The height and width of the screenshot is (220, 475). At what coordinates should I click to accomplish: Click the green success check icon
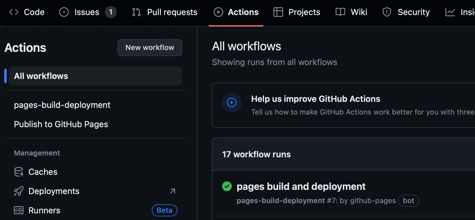click(227, 186)
